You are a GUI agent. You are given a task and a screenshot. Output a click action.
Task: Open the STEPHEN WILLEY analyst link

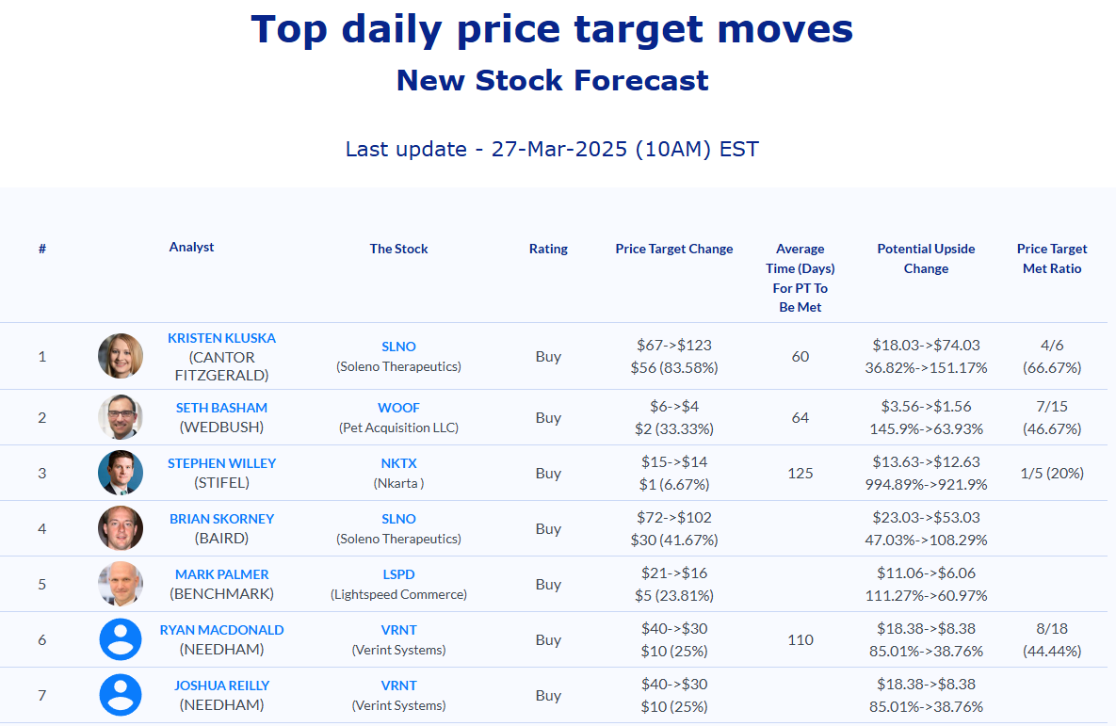click(221, 463)
